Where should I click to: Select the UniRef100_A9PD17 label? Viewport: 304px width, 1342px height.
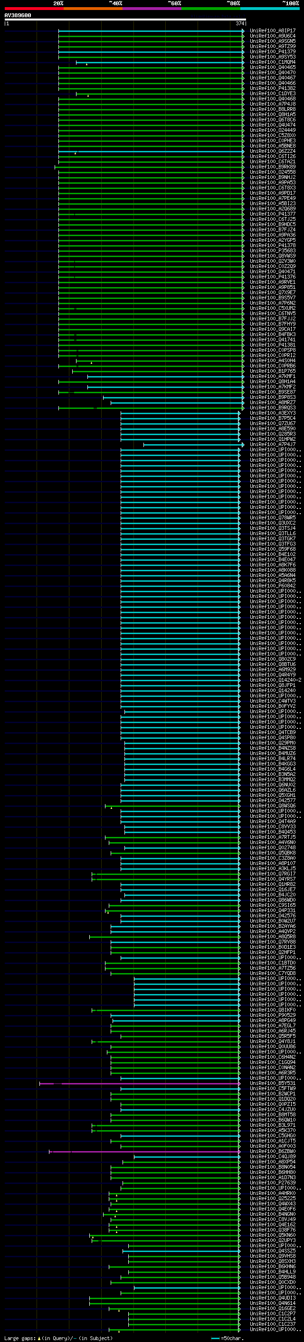[x=273, y=193]
